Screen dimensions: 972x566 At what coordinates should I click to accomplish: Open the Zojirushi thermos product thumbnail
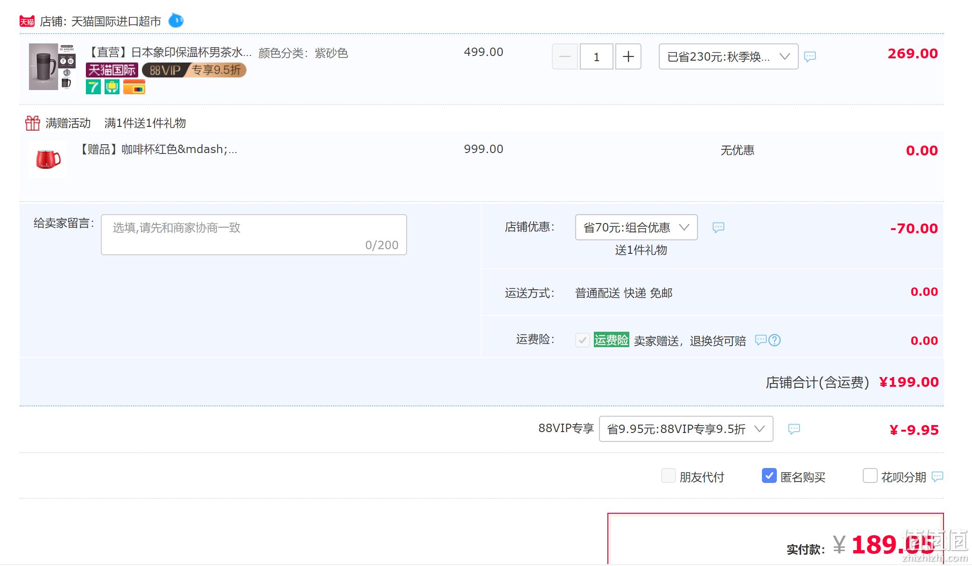[52, 67]
